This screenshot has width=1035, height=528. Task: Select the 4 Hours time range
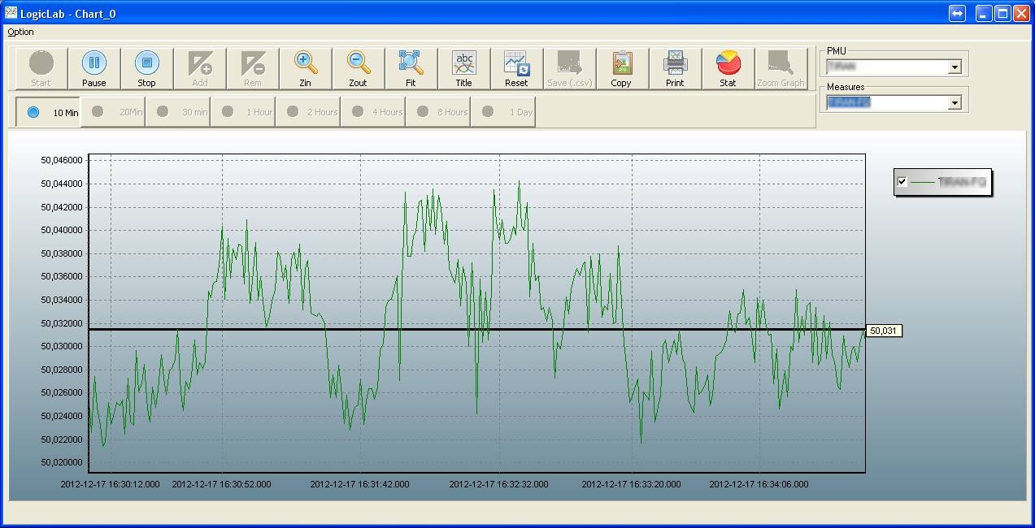pos(372,112)
